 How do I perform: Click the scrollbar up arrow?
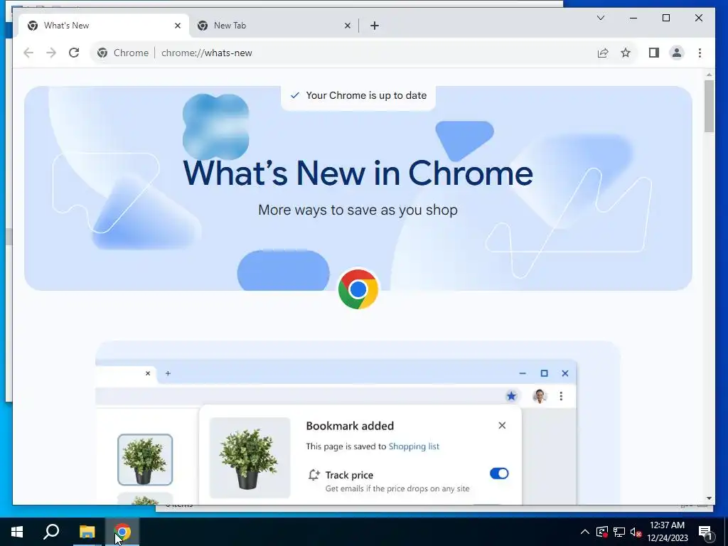point(709,74)
